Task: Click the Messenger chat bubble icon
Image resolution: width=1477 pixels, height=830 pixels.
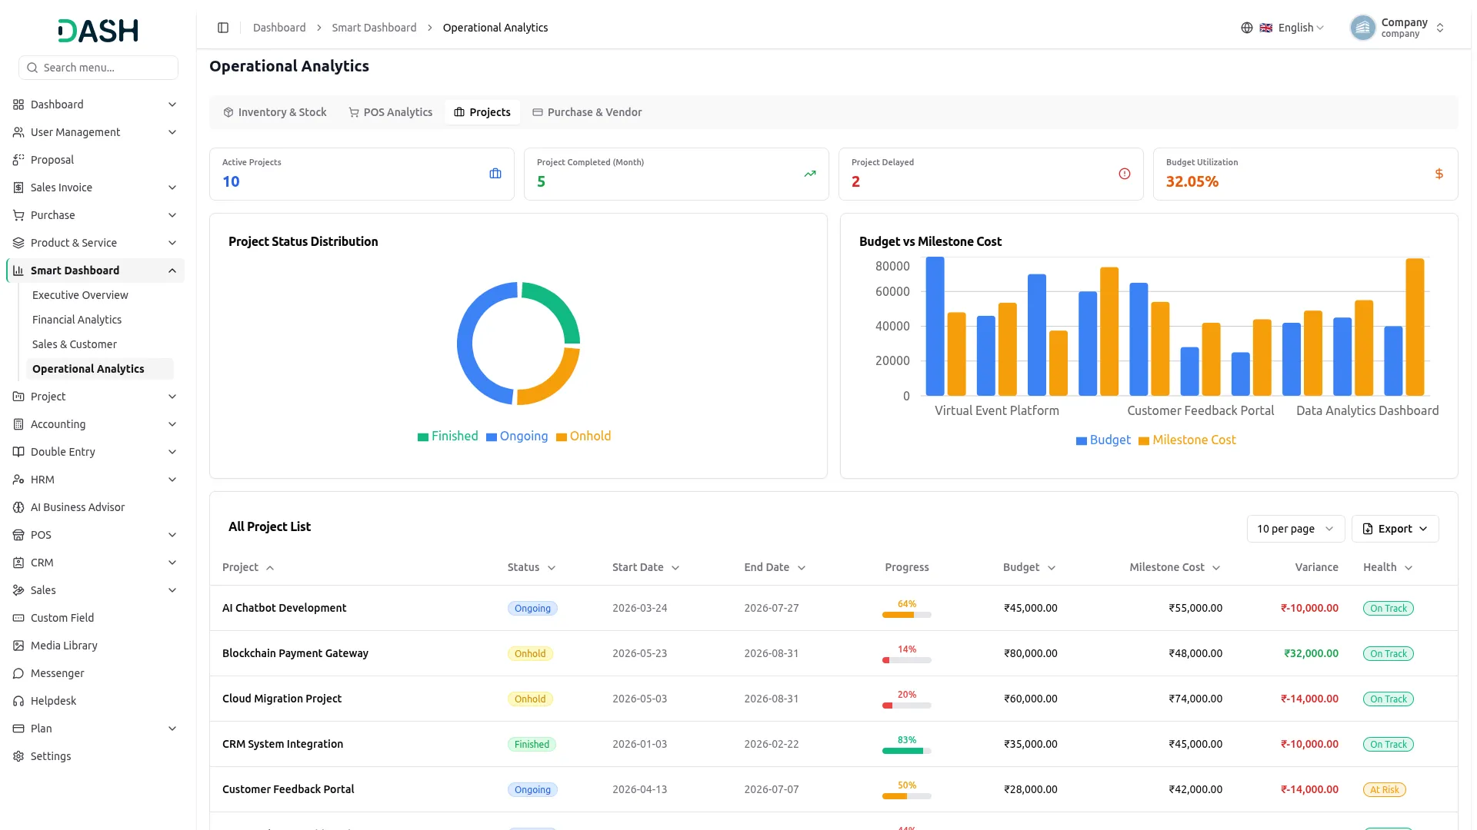Action: pos(18,673)
